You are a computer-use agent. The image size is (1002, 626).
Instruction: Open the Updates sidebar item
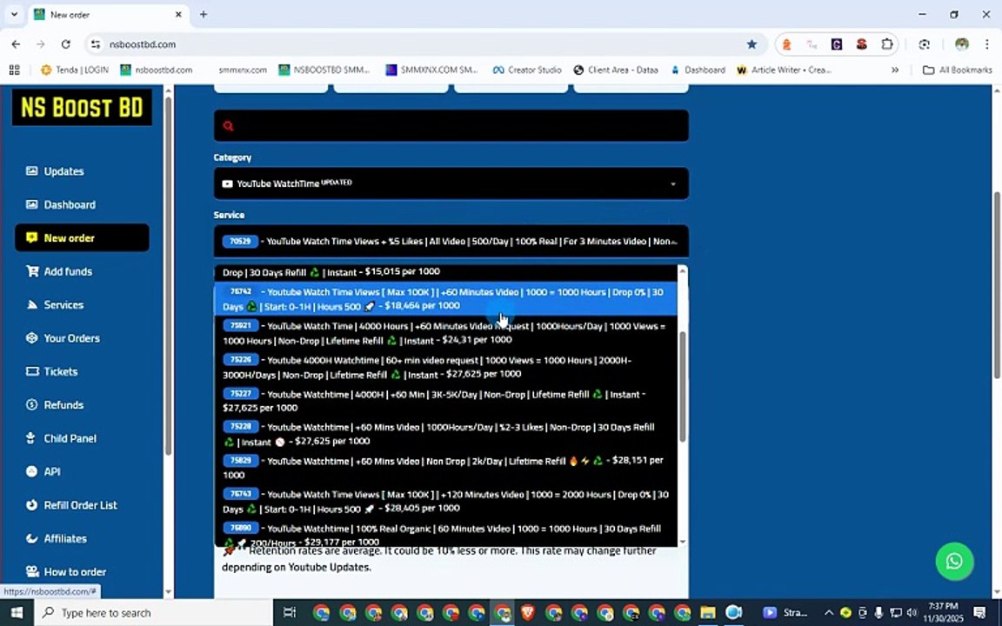(63, 171)
